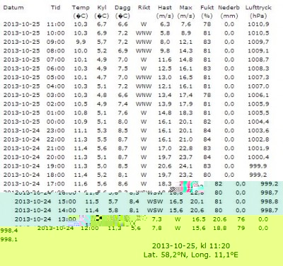Viewport: 283px width, 266px height.
Task: Click time 06:00 on 2013-10-25
Action: [x=56, y=69]
